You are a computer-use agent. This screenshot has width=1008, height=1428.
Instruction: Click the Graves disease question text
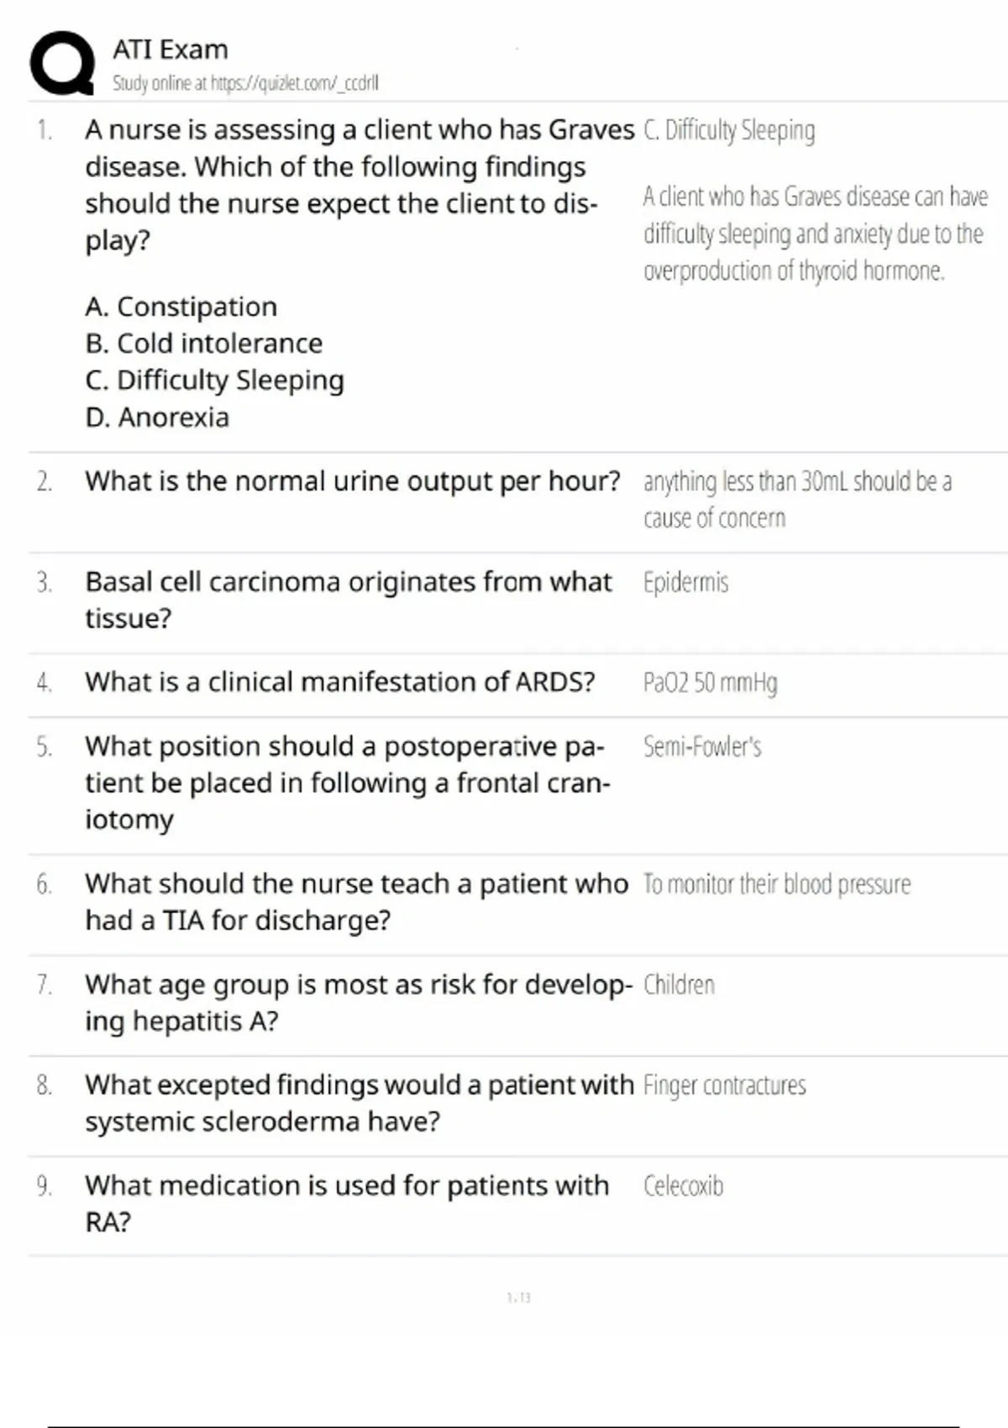click(x=360, y=185)
